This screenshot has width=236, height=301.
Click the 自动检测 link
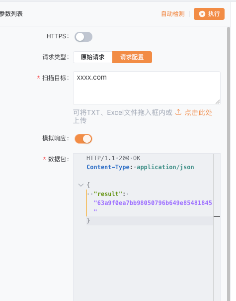pyautogui.click(x=173, y=14)
